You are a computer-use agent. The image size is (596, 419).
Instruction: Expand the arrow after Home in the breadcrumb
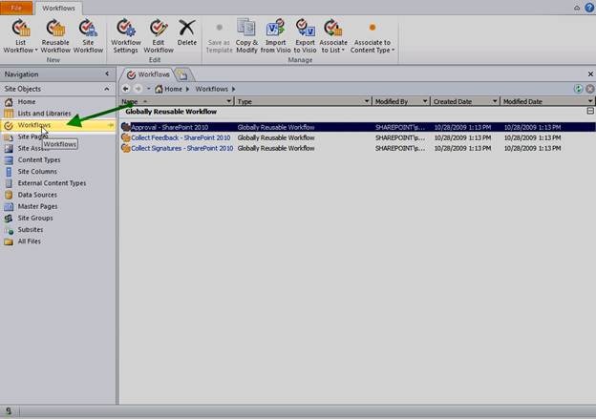coord(187,89)
